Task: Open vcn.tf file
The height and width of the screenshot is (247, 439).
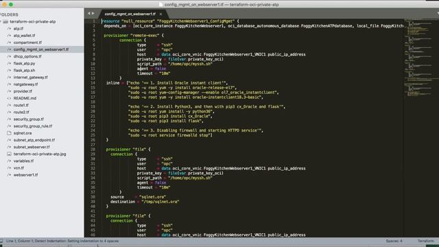Action: coord(19,168)
